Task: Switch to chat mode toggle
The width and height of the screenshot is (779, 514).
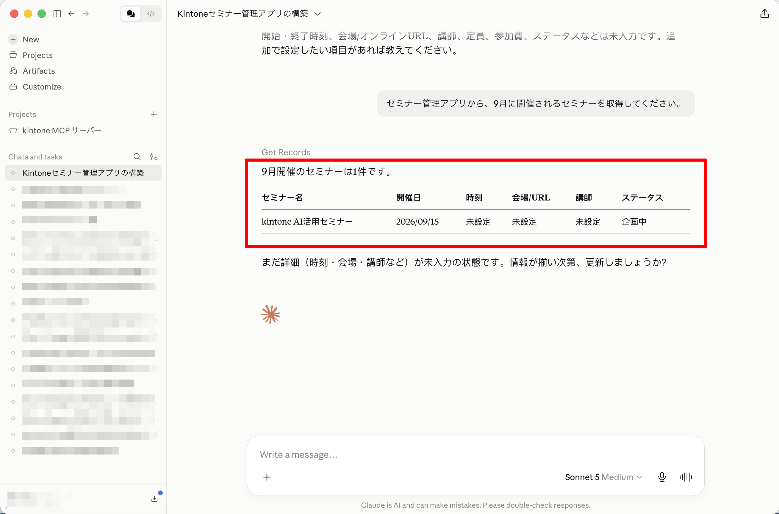Action: [x=131, y=13]
